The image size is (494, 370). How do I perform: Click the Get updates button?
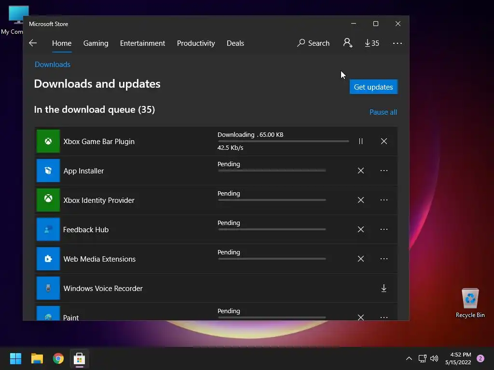point(374,87)
